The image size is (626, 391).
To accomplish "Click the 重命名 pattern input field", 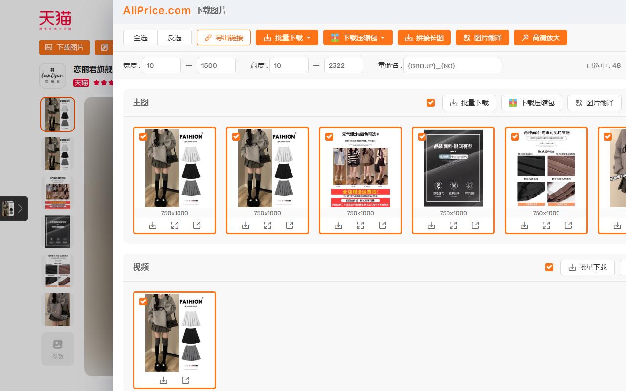I will (x=452, y=65).
